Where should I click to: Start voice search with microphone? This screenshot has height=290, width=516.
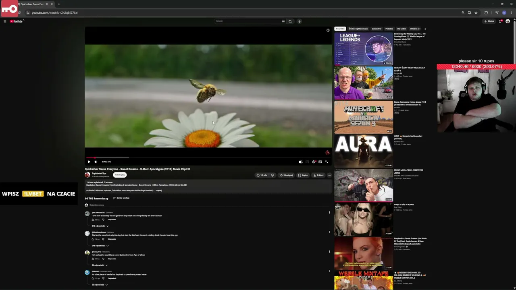(x=299, y=21)
